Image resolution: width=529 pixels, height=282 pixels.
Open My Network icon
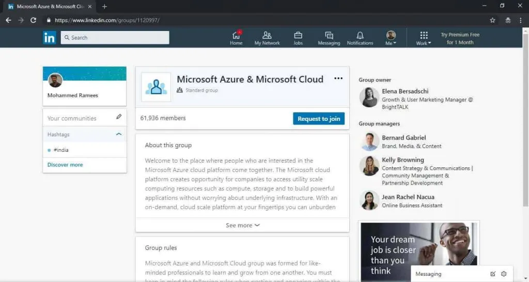[267, 38]
